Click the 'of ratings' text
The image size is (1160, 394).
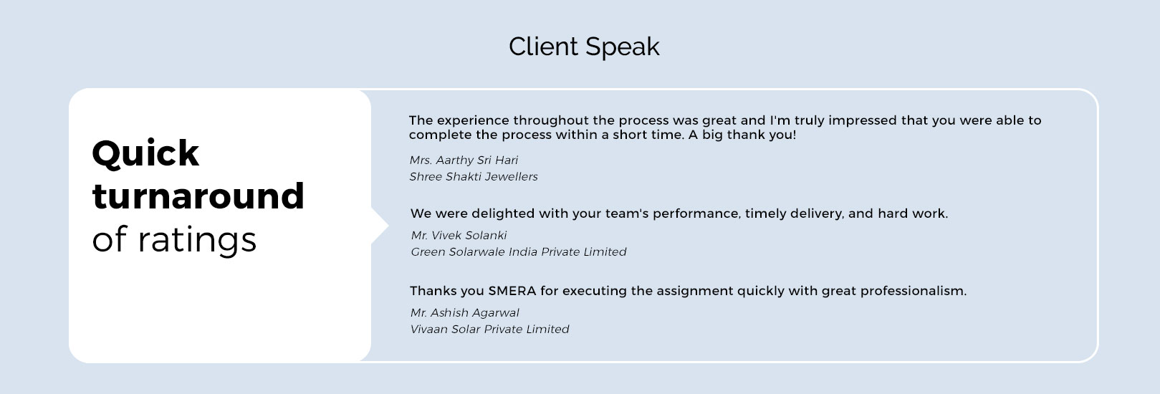tap(174, 239)
